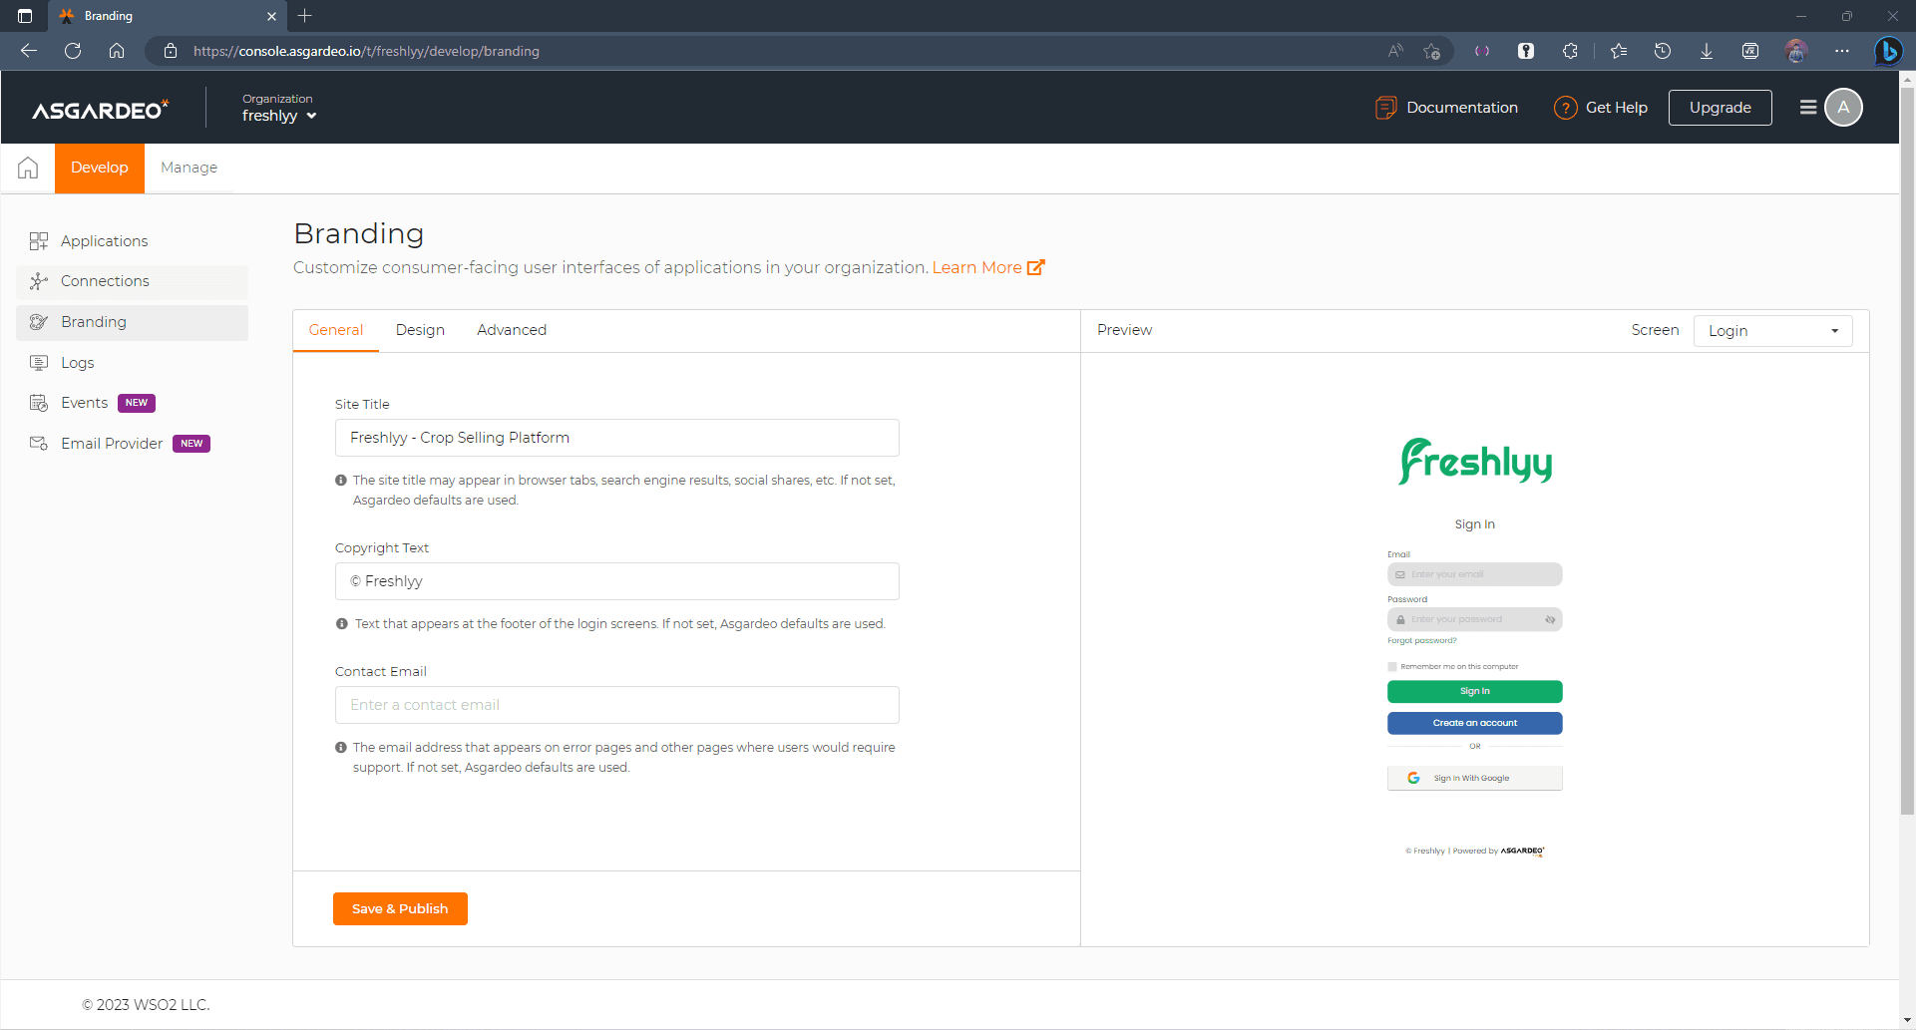Refresh the page with the reload icon

[x=73, y=51]
